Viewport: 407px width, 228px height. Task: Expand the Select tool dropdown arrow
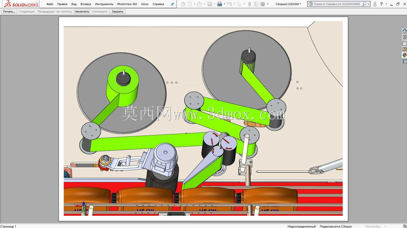click(x=244, y=4)
